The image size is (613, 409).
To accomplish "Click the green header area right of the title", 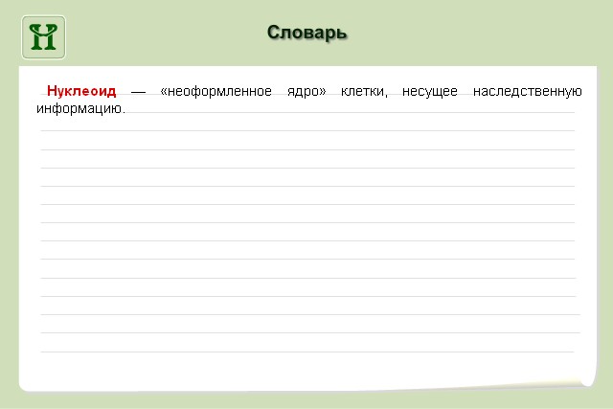I will 479,34.
